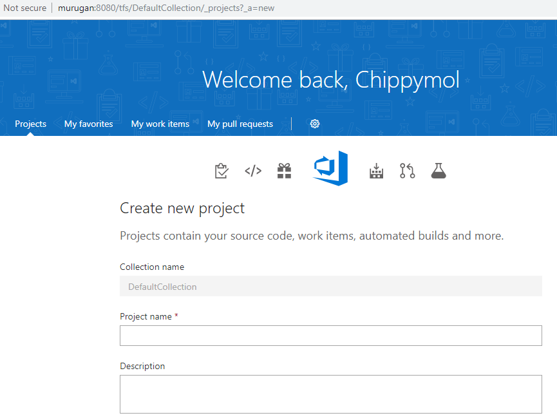This screenshot has height=420, width=557.
Task: Open the settings gear icon
Action: tap(315, 124)
